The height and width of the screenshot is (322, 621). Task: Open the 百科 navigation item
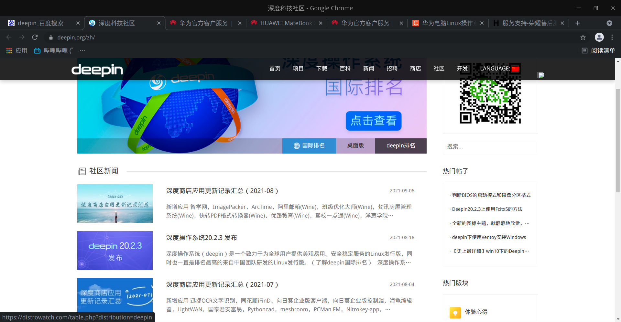click(345, 69)
